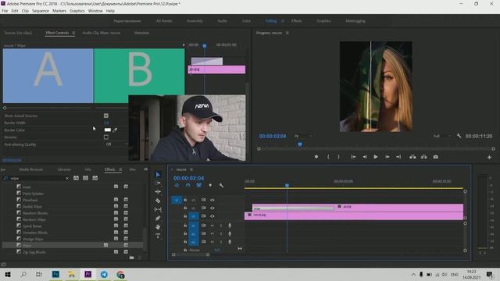Toggle Show Actual Sources checkbox
The height and width of the screenshot is (281, 500).
[106, 116]
